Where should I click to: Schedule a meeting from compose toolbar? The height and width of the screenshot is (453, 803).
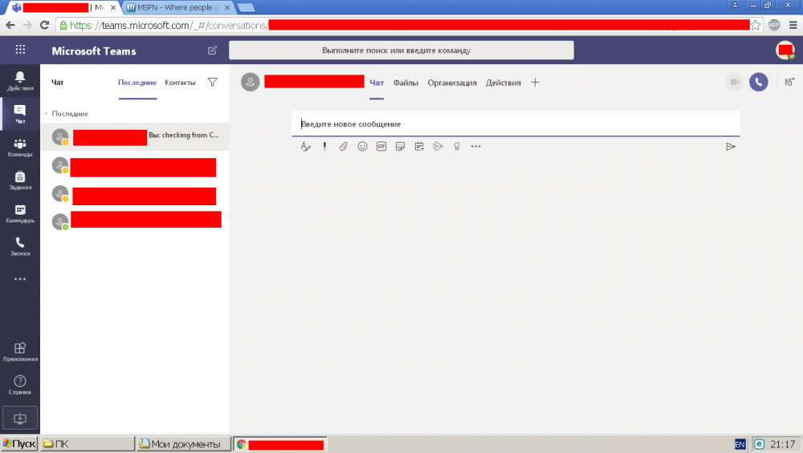[419, 146]
